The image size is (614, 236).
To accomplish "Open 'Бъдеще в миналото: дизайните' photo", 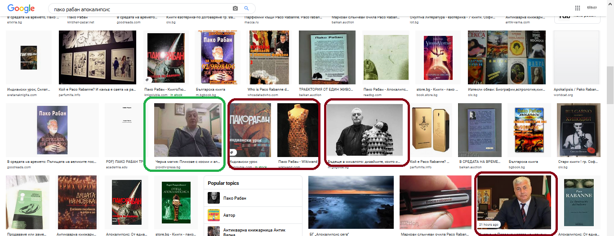I will (x=365, y=130).
